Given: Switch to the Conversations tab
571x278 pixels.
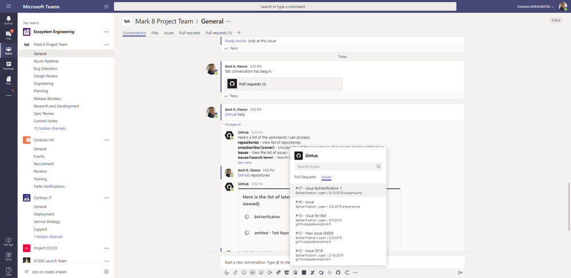Looking at the screenshot, I should (134, 33).
